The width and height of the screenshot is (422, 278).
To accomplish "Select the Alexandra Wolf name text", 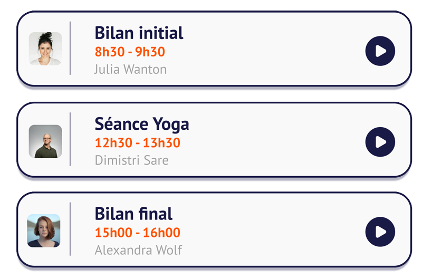I will pyautogui.click(x=138, y=250).
